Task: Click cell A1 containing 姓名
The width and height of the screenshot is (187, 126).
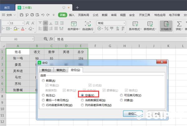Action: [18, 52]
